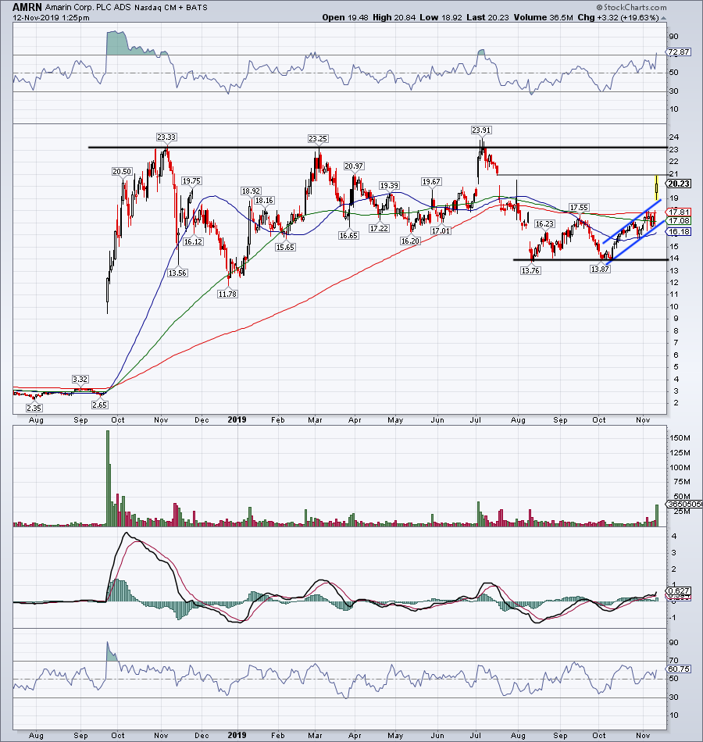The width and height of the screenshot is (703, 742).
Task: Click the 23.91 peak price label
Action: 481,130
